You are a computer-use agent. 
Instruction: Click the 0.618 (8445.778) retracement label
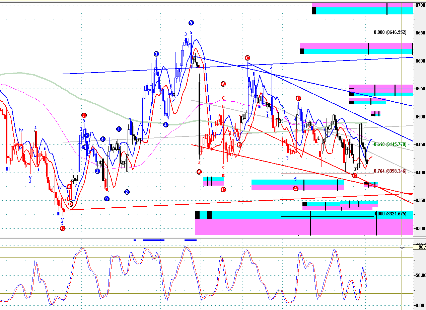[390, 144]
